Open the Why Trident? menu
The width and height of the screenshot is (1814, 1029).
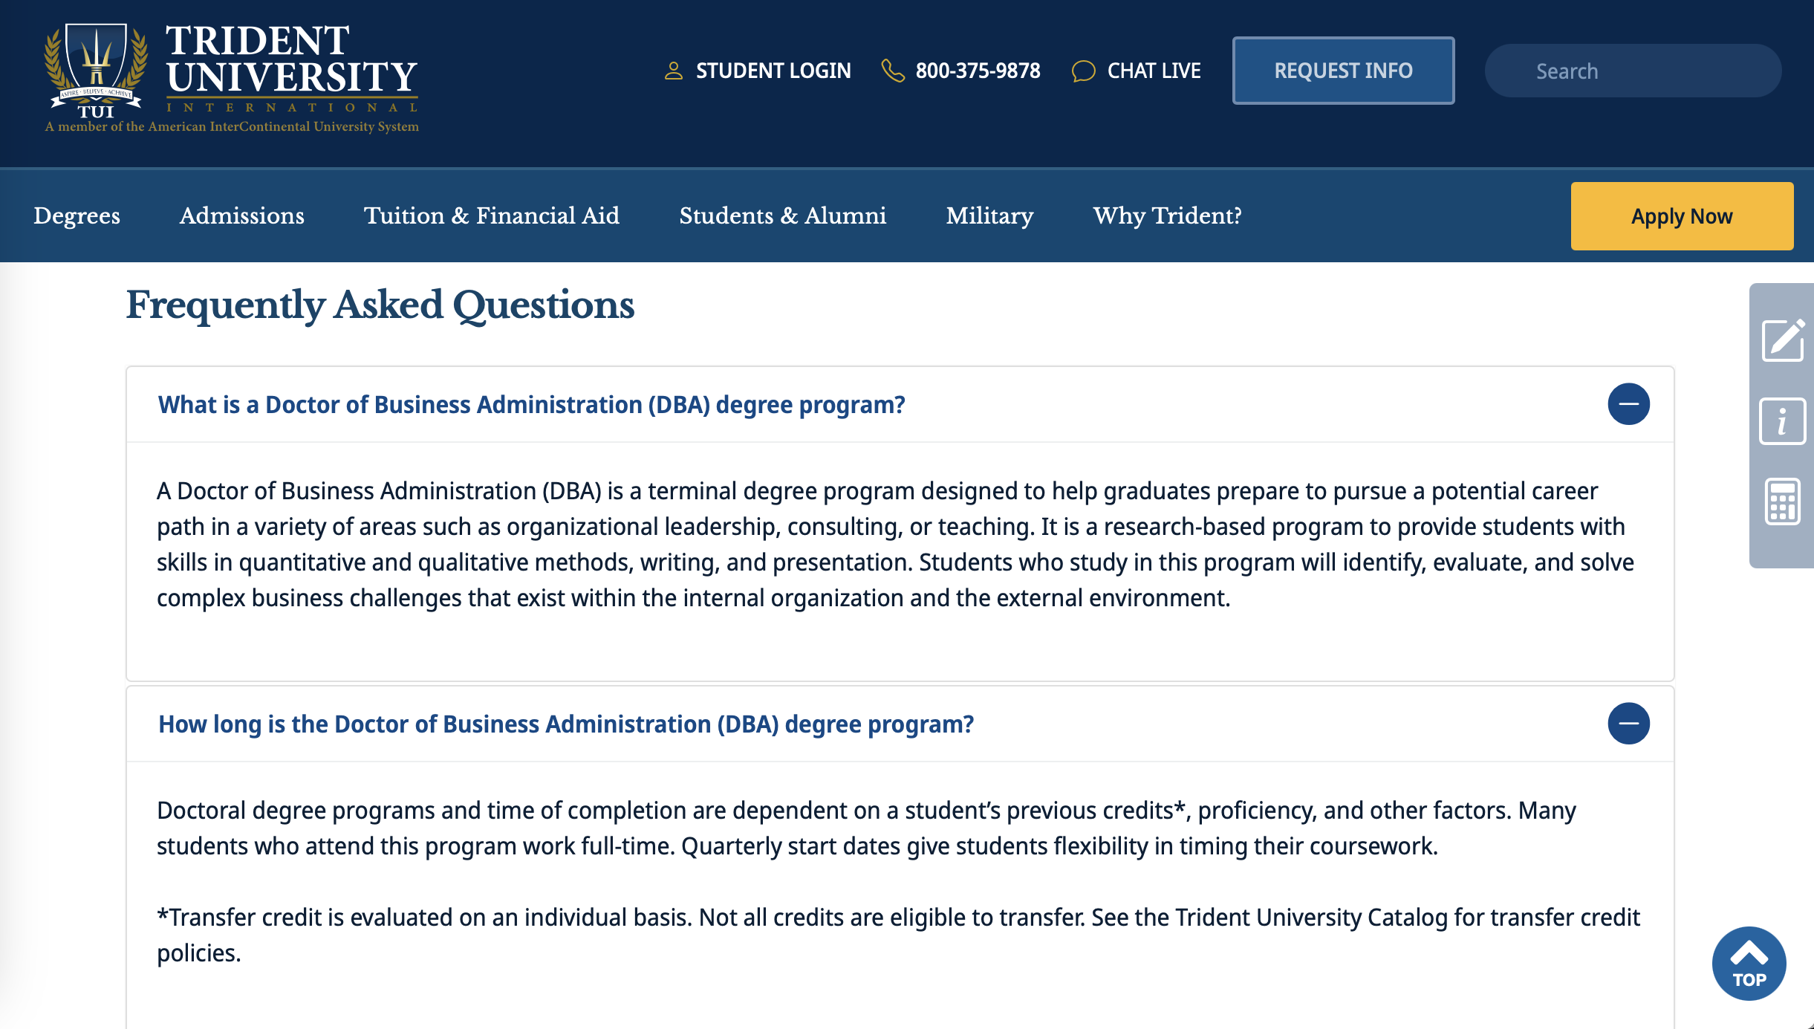pyautogui.click(x=1167, y=215)
